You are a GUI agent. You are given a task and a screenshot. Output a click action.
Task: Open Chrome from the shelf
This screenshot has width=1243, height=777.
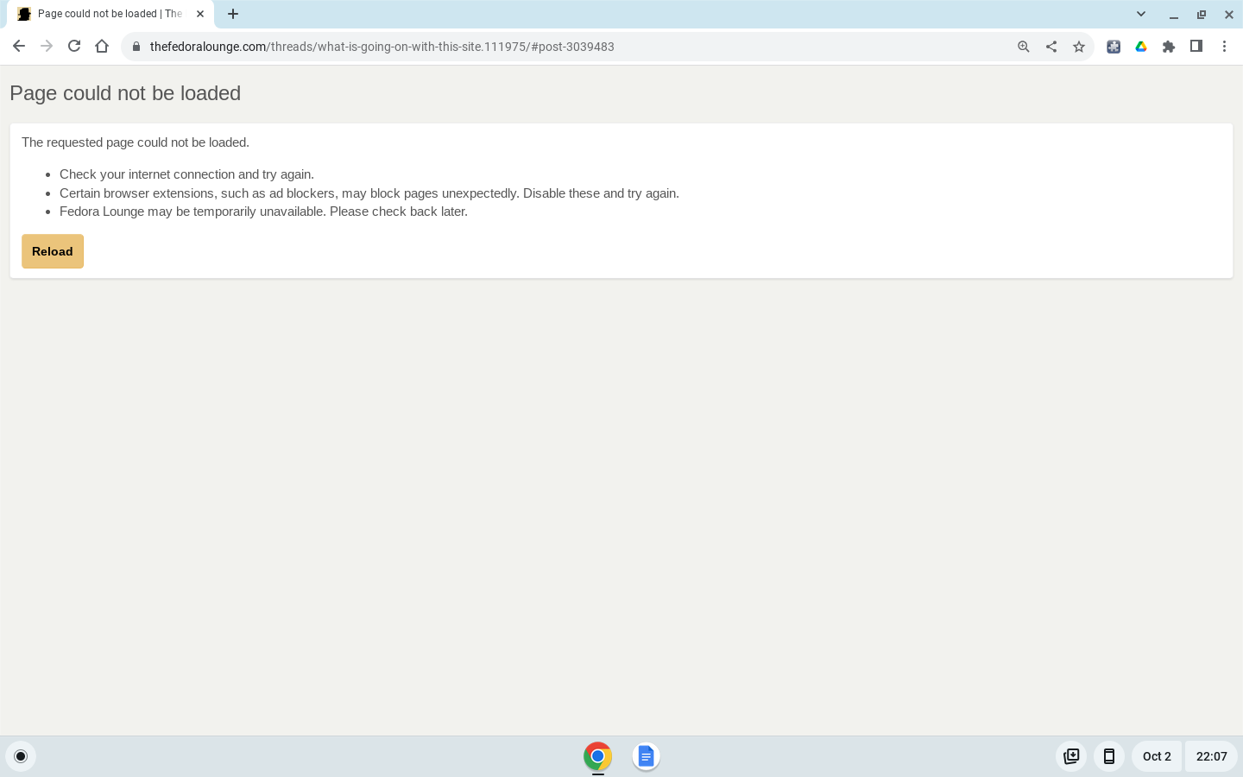pos(597,756)
